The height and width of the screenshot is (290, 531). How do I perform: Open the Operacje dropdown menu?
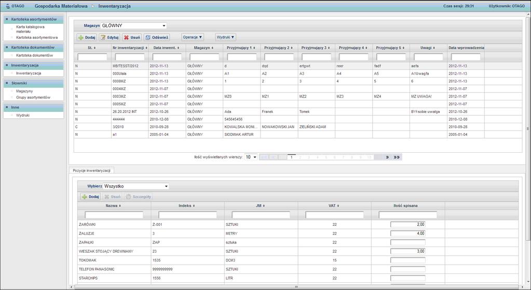point(193,37)
